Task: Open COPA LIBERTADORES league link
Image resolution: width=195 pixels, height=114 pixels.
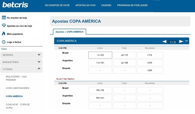Action: click(x=18, y=88)
